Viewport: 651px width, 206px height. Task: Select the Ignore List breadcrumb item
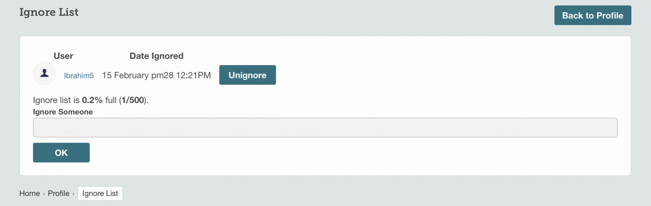coord(100,193)
